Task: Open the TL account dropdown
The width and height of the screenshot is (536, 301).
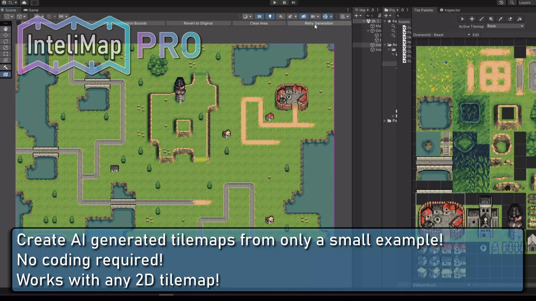Action: click(10, 3)
